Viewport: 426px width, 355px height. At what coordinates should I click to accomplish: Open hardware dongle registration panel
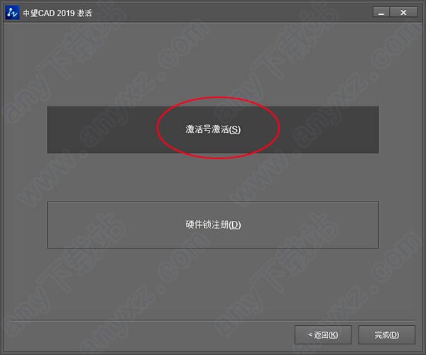[x=213, y=224]
